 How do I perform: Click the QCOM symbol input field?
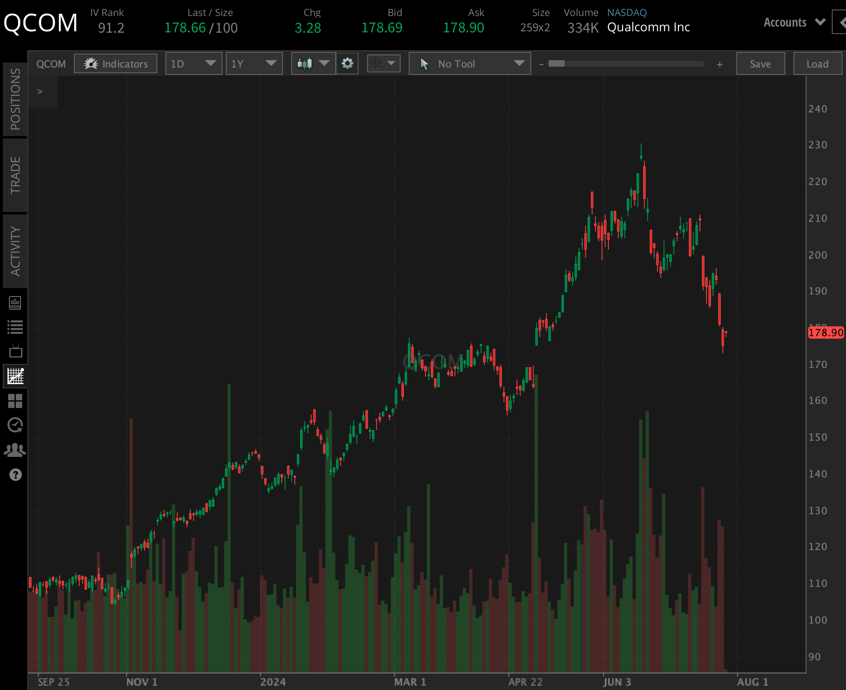(51, 64)
